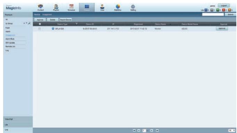Click the device ID cell in SPLAYER row
The height and width of the screenshot is (133, 237).
tap(90, 29)
